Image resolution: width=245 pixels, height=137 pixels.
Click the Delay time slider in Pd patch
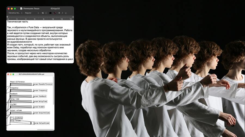click(x=21, y=102)
